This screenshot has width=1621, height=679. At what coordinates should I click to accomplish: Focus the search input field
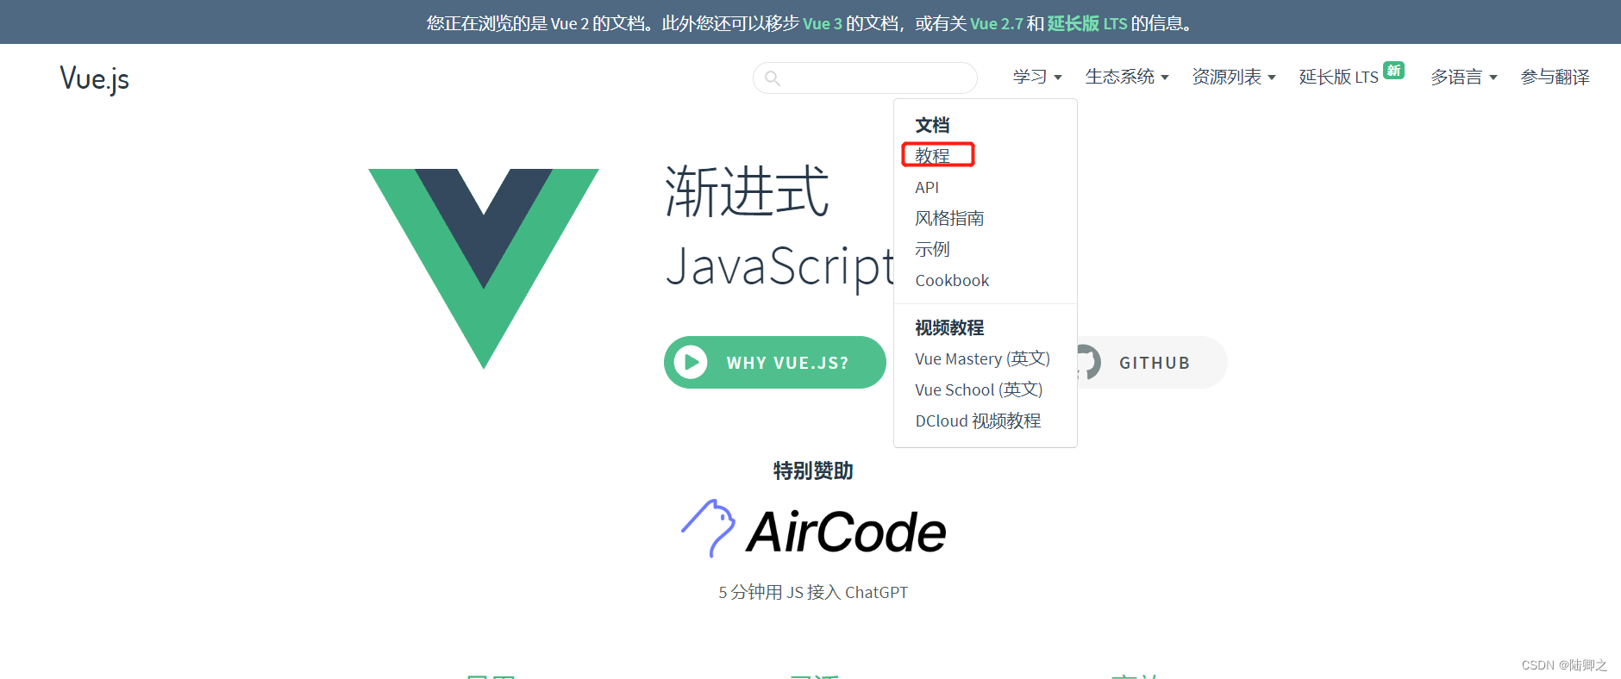(865, 78)
